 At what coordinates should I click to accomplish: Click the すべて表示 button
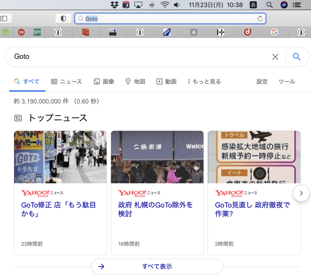click(x=157, y=266)
